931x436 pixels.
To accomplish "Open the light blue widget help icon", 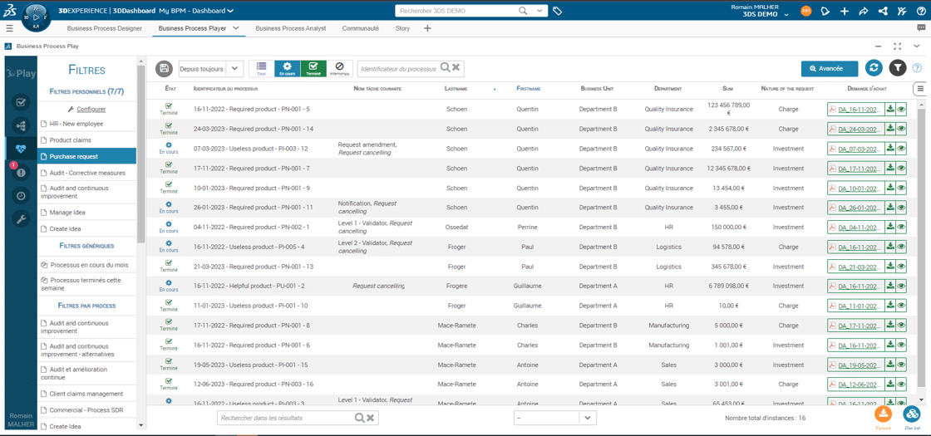I will coord(918,68).
